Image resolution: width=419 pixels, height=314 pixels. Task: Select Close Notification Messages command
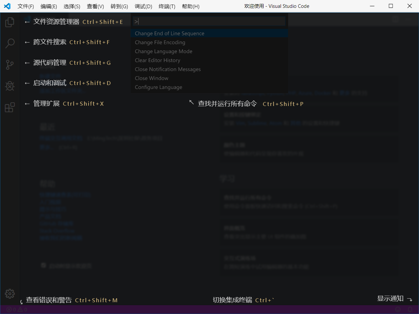[x=209, y=69]
